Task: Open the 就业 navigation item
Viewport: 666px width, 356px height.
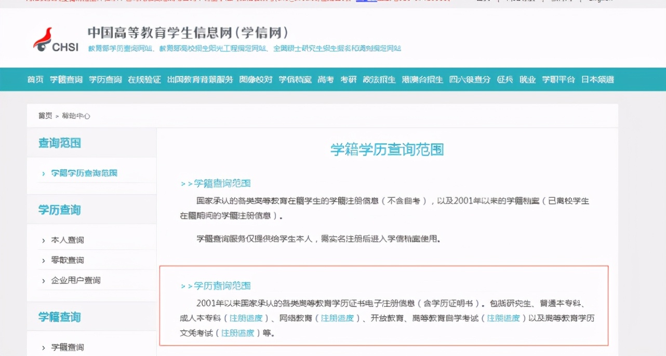Action: tap(529, 80)
